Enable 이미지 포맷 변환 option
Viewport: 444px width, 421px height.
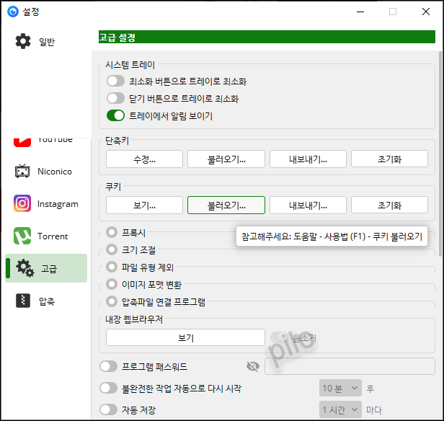coord(112,284)
